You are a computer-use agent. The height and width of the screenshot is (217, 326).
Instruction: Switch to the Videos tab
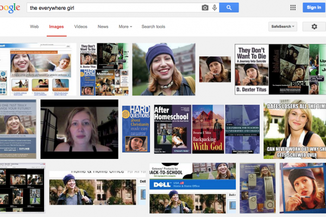click(80, 27)
